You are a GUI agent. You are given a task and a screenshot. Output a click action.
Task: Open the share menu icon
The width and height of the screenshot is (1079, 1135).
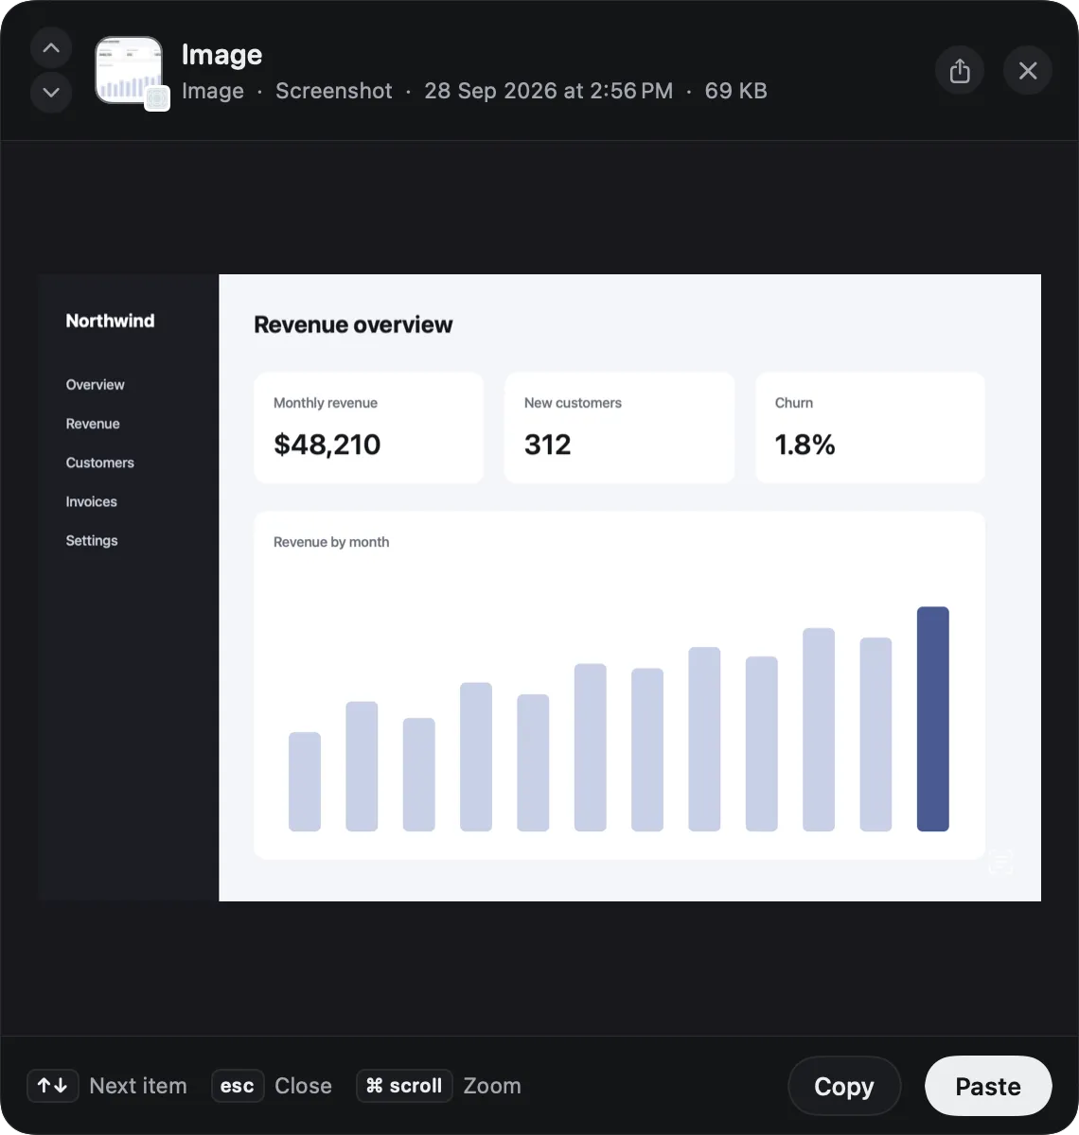tap(960, 71)
